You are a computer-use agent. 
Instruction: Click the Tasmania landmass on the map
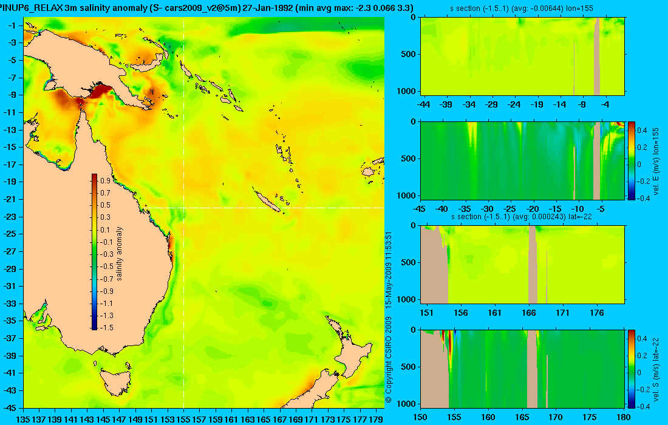116,382
